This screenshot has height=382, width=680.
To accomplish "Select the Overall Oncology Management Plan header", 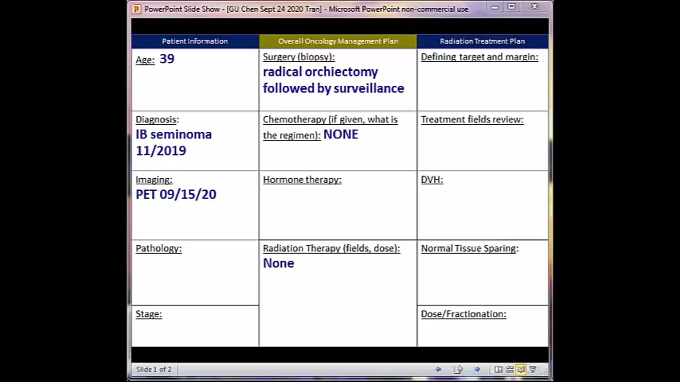I will point(338,41).
